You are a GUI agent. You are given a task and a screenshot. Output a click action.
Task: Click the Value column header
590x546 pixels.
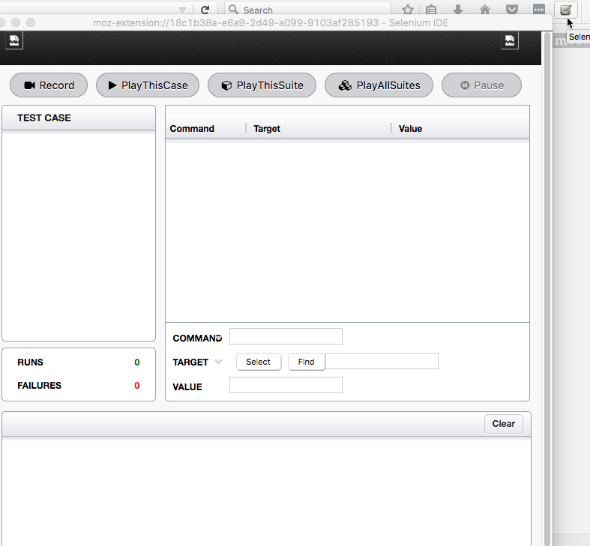pyautogui.click(x=410, y=129)
